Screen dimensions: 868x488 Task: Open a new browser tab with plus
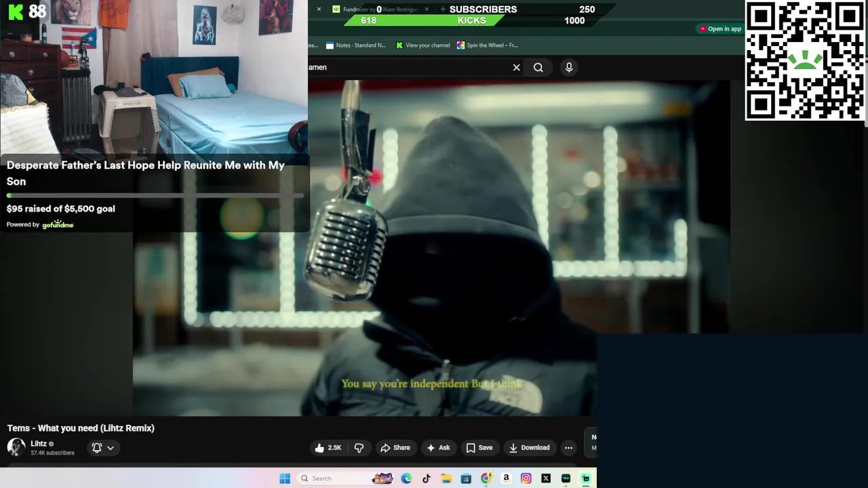point(443,9)
